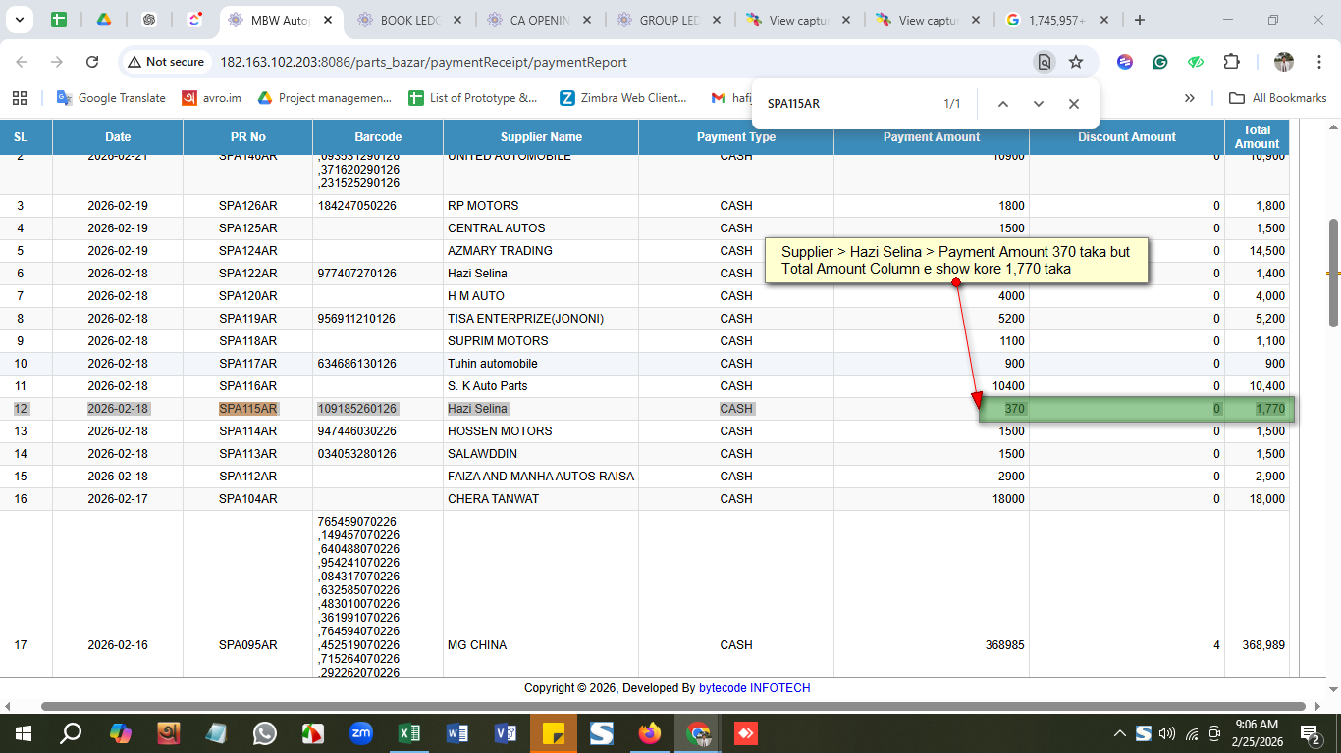
Task: Switch to the GROUP LEDGER tab
Action: click(x=667, y=20)
